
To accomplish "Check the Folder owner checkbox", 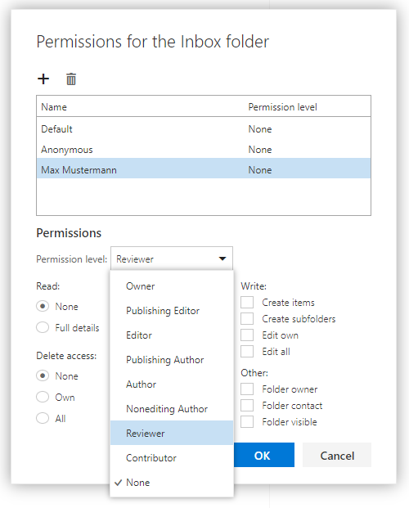I will point(247,389).
